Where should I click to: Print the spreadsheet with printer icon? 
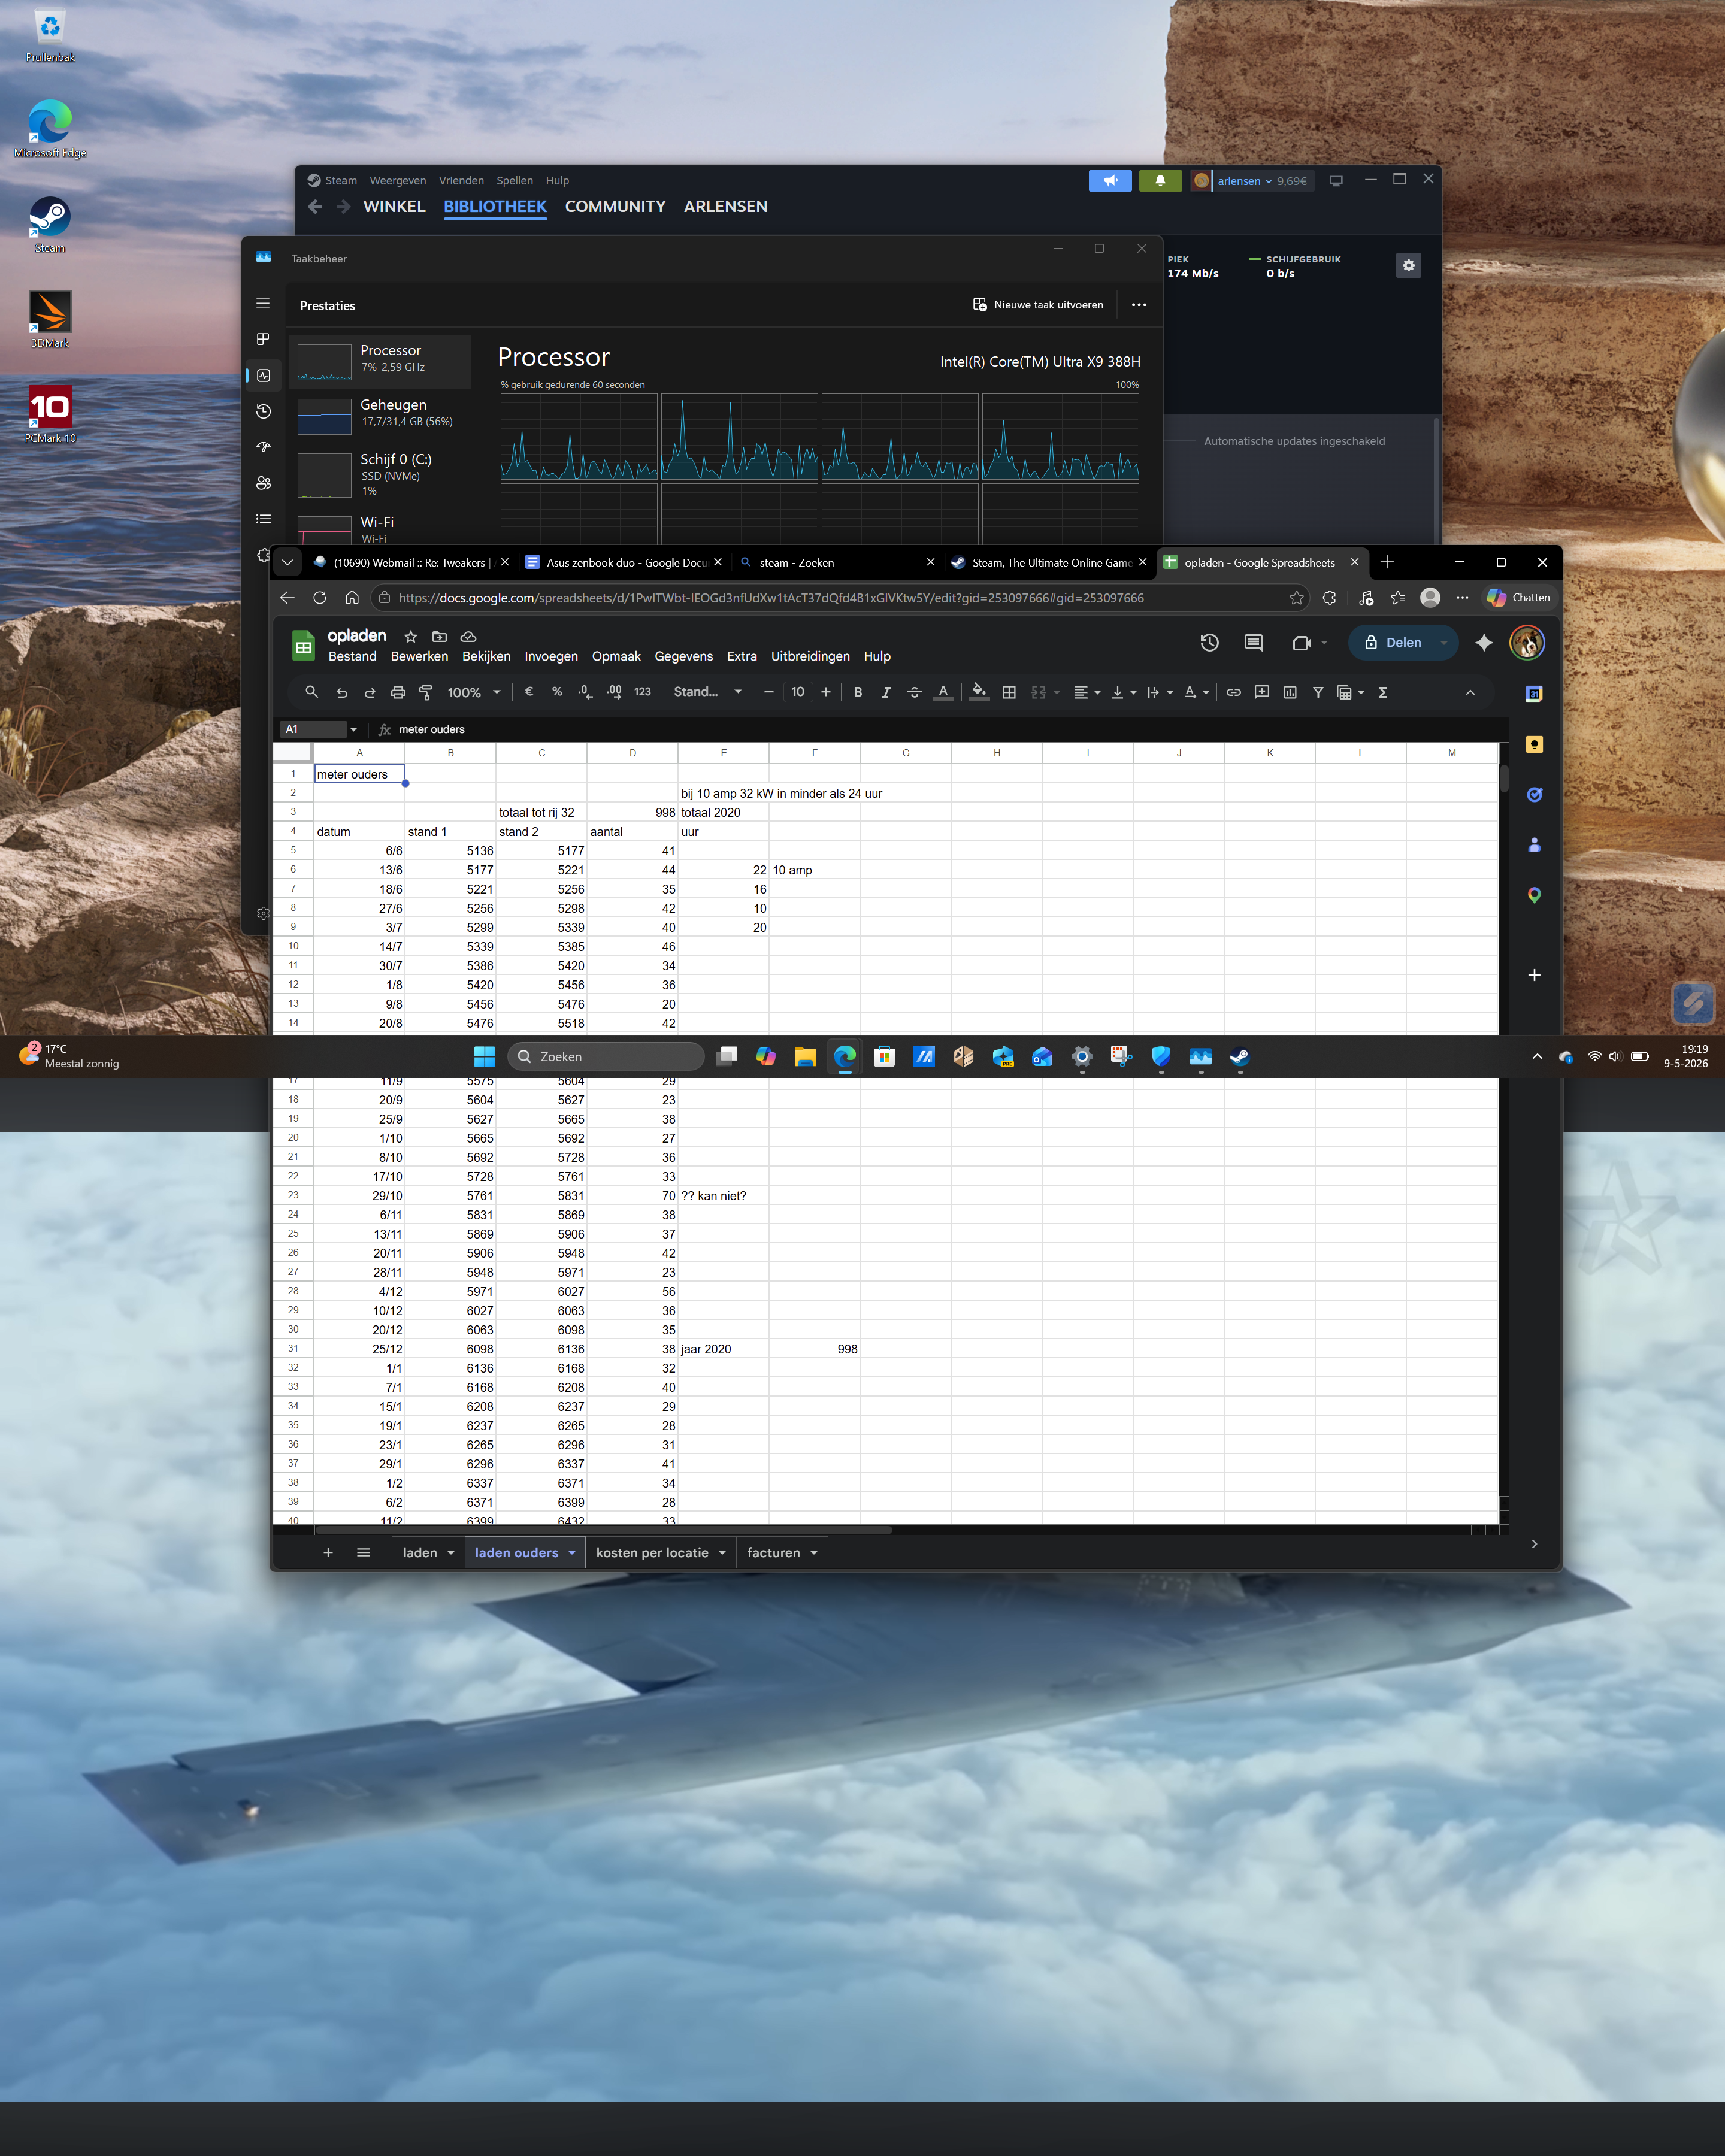click(x=398, y=692)
